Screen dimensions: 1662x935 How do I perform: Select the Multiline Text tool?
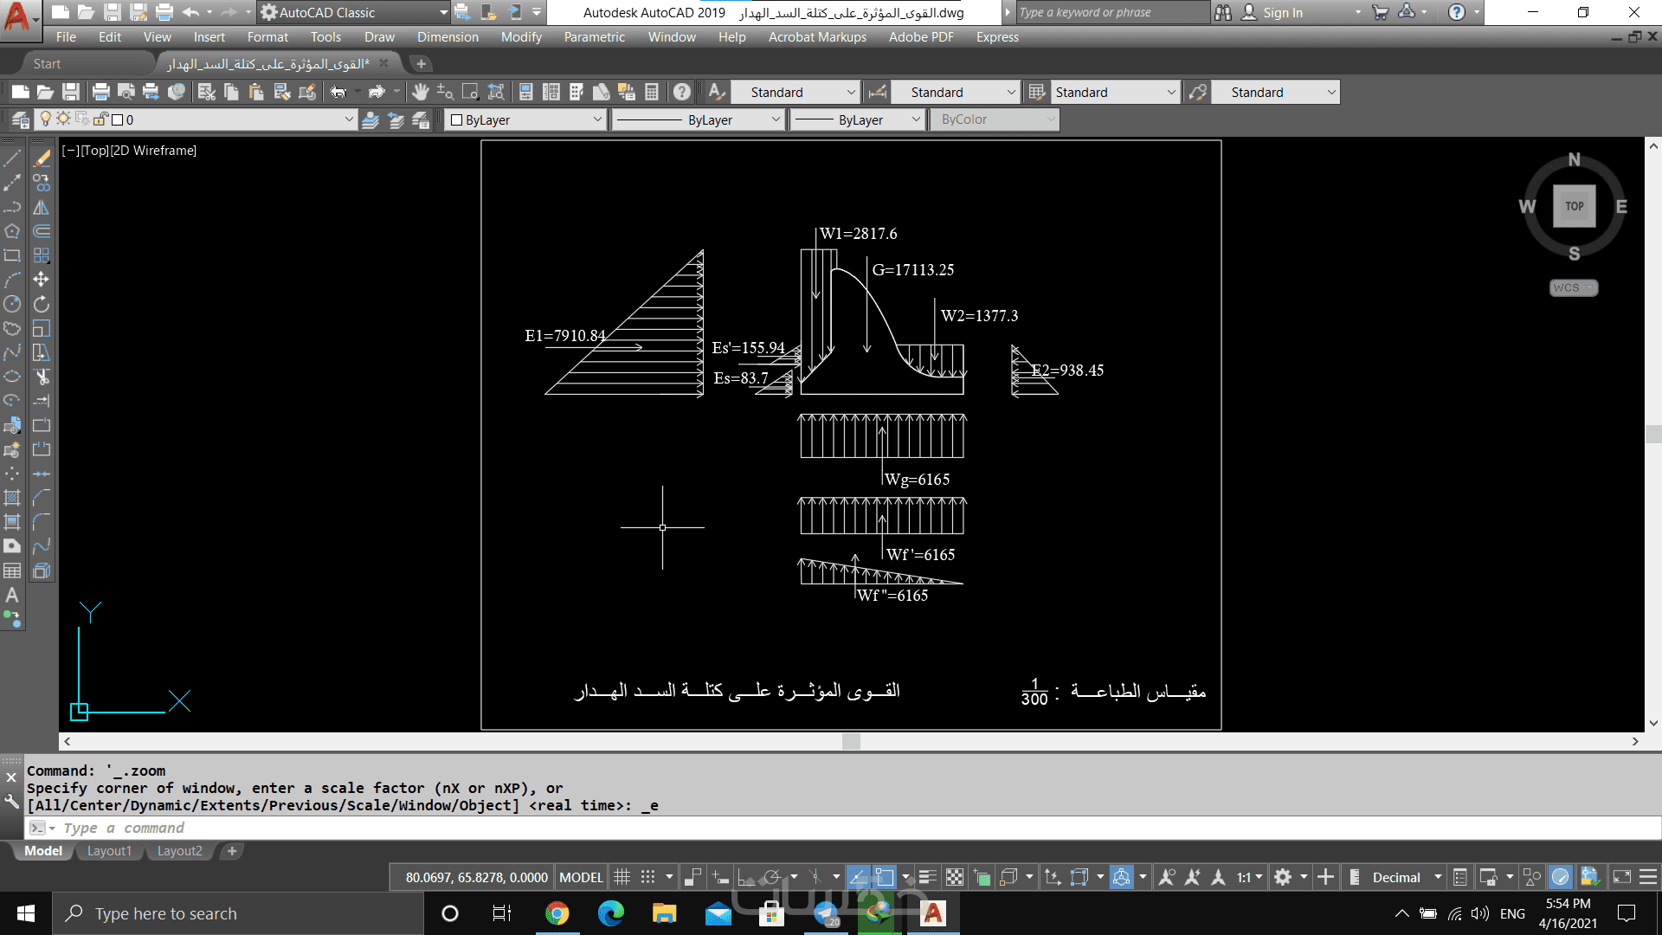pos(12,596)
